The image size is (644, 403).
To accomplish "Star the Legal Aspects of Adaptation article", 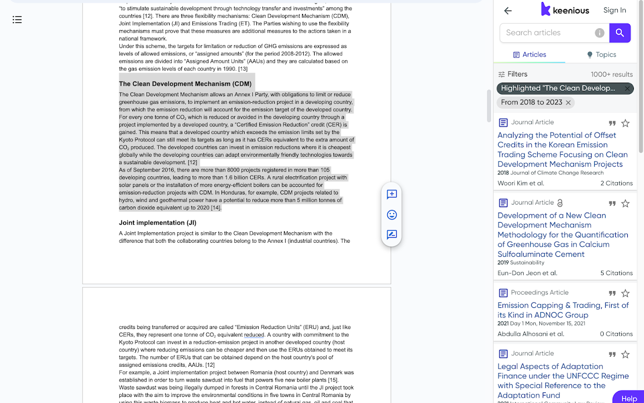I will tap(625, 355).
